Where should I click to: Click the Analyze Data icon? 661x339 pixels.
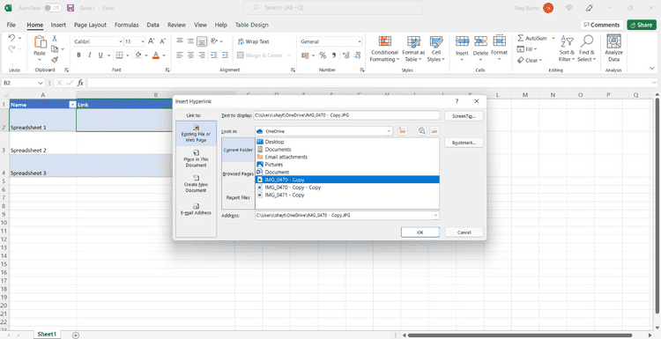pos(613,48)
